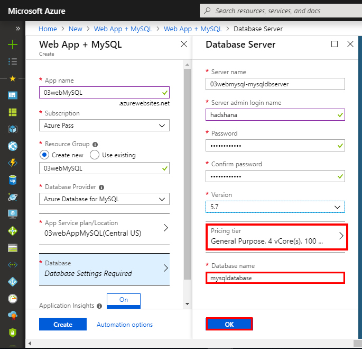
Task: Expand the left sidebar with double chevron
Action: click(x=17, y=29)
